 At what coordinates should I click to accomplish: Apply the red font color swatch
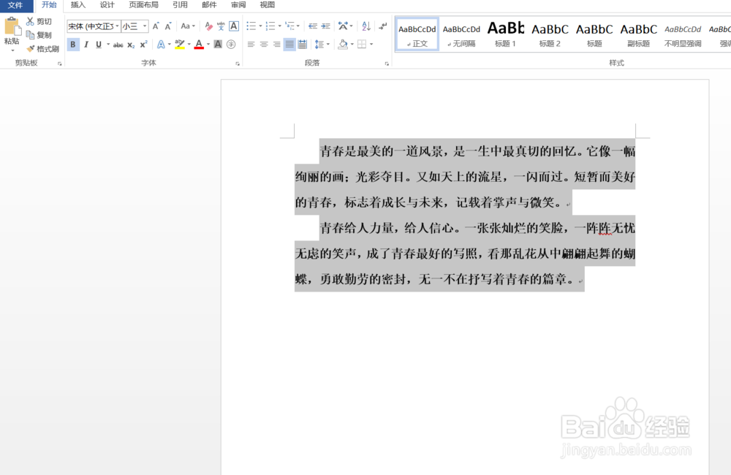pyautogui.click(x=199, y=43)
